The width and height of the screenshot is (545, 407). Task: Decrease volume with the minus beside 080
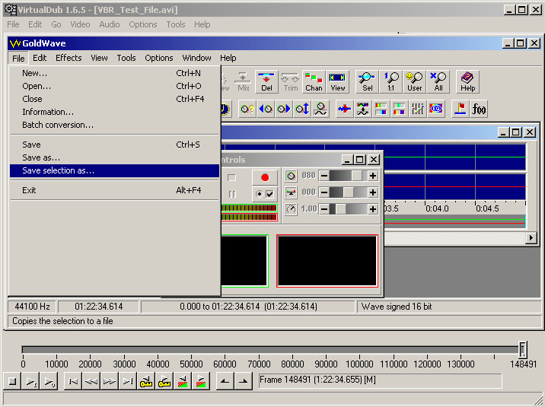tap(324, 176)
